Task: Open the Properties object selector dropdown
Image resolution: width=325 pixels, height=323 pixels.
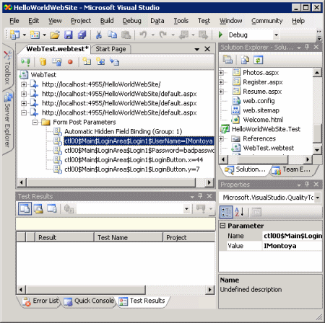Action: tap(318, 198)
